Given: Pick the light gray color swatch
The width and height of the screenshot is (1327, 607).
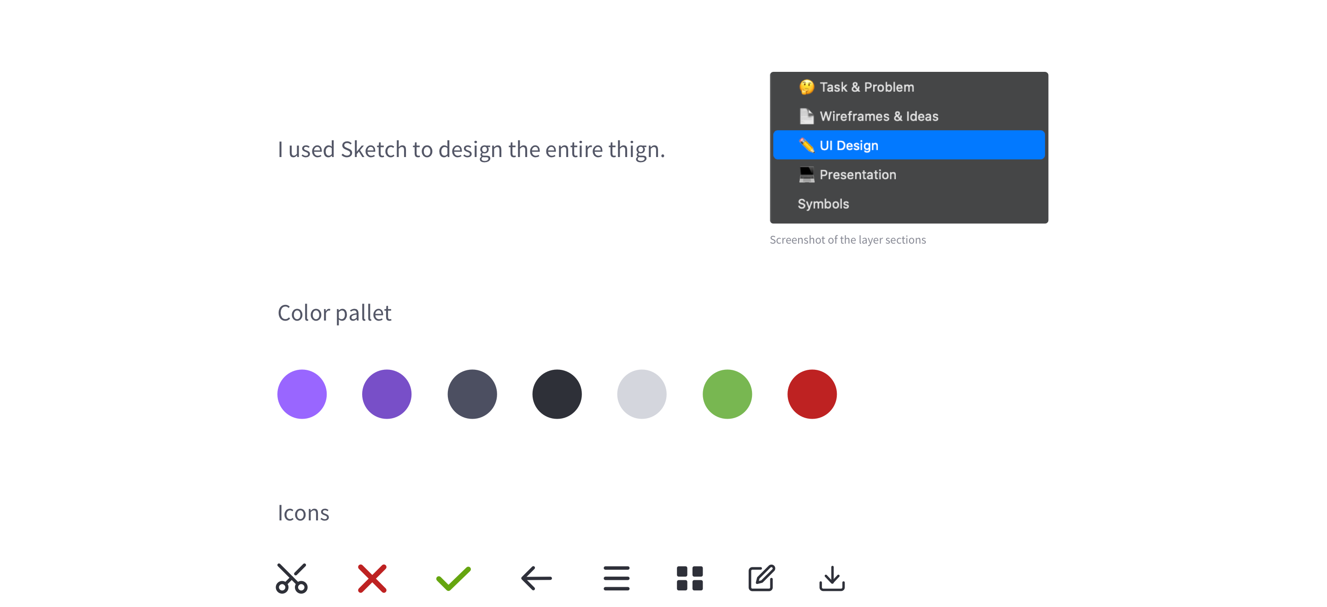Looking at the screenshot, I should 641,394.
